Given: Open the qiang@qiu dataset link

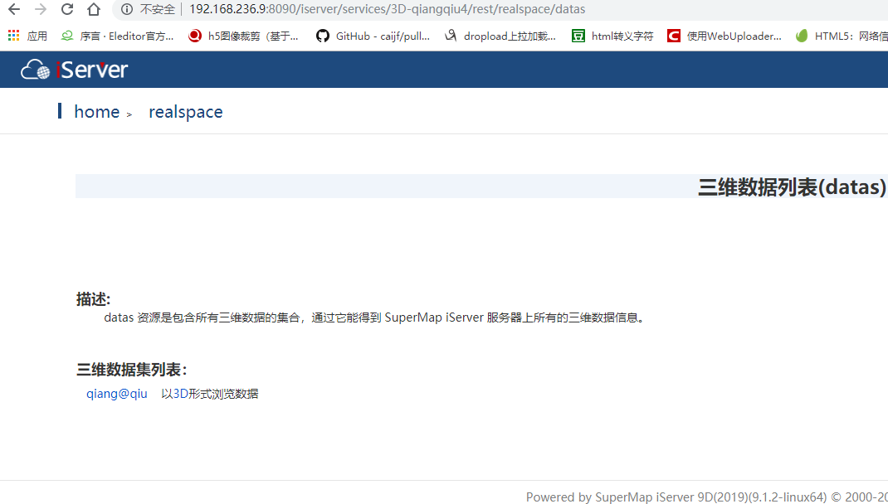Looking at the screenshot, I should pyautogui.click(x=117, y=394).
